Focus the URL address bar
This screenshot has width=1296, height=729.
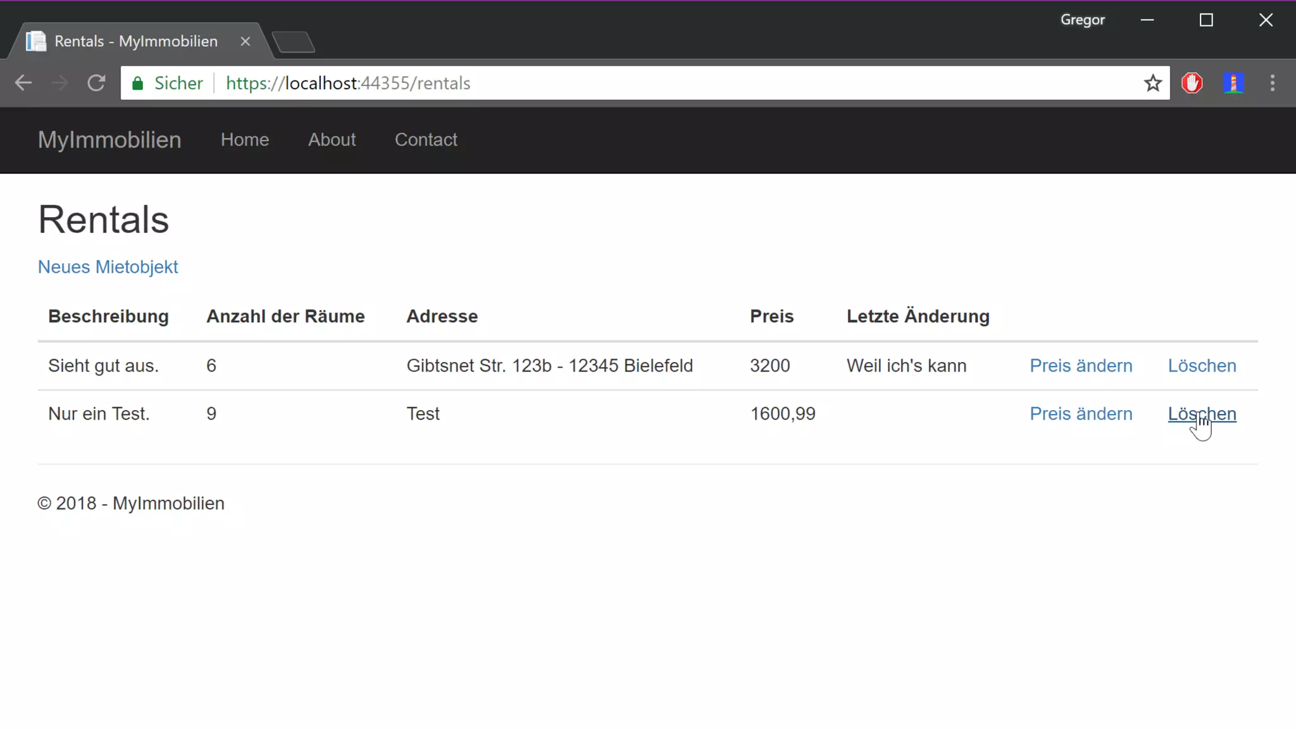633,83
